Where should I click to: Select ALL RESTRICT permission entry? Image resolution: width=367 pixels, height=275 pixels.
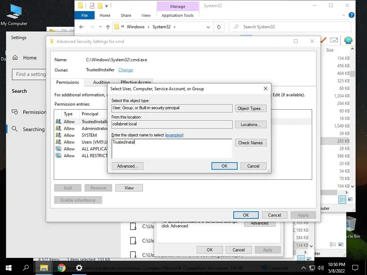[81, 155]
